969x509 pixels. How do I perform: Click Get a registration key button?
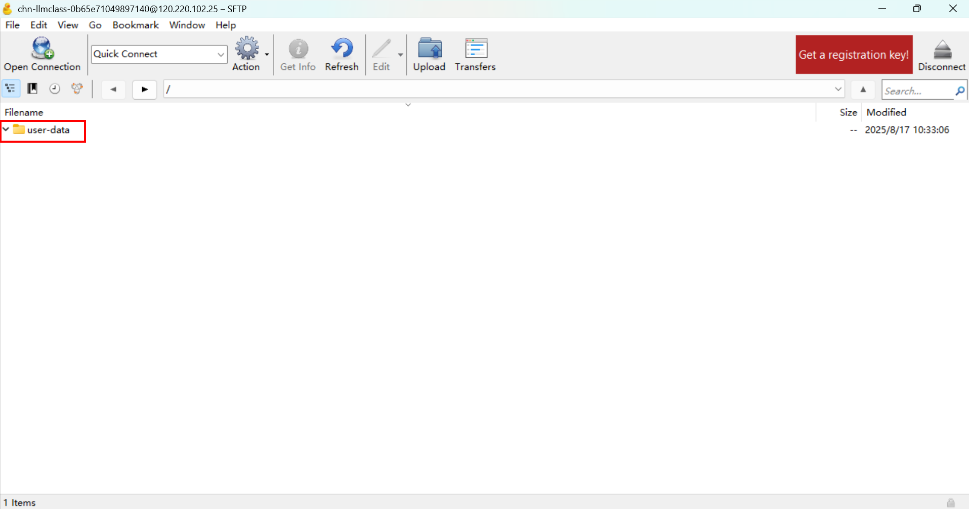854,55
